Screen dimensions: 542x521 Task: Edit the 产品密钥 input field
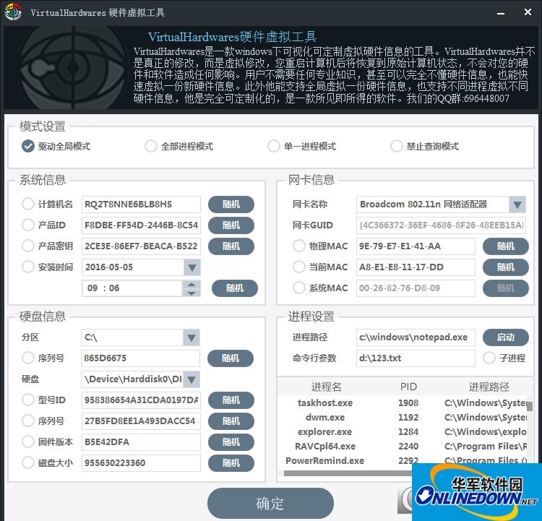[x=141, y=246]
